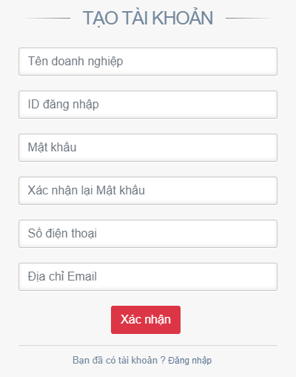The image size is (296, 377).
Task: Go to sign-in via Đăng nhập
Action: 190,361
